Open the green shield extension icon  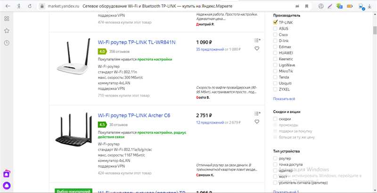coord(339,6)
